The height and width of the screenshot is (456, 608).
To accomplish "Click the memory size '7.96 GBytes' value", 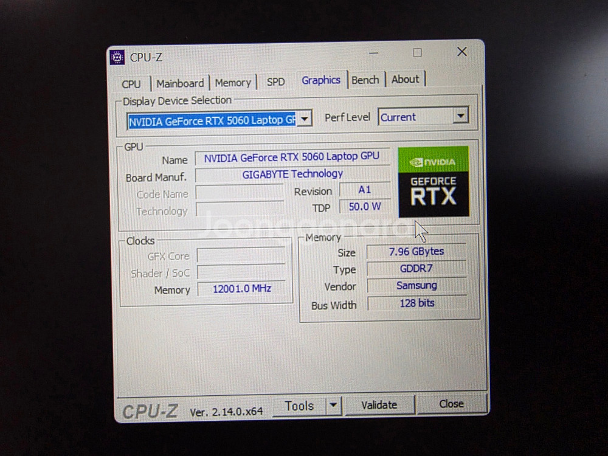I will 416,252.
